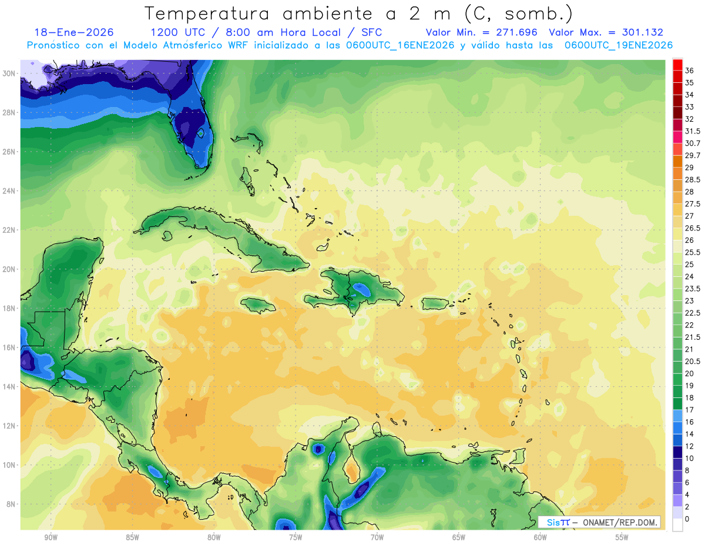This screenshot has height=545, width=705.
Task: Click the legend value 26.5
Action: coord(693,228)
